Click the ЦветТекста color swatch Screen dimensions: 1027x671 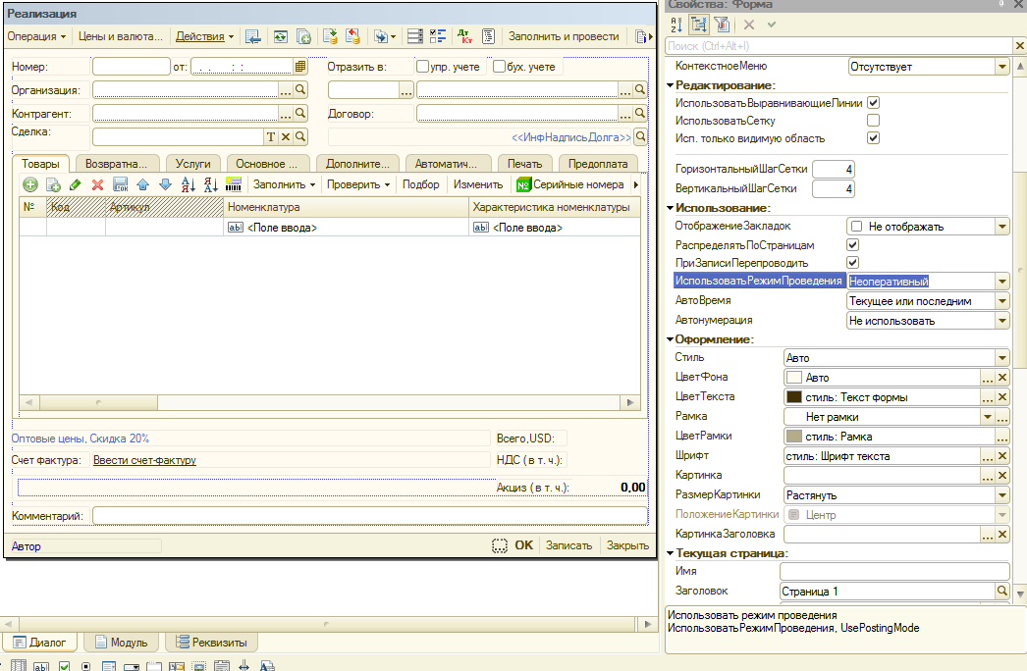click(x=794, y=397)
